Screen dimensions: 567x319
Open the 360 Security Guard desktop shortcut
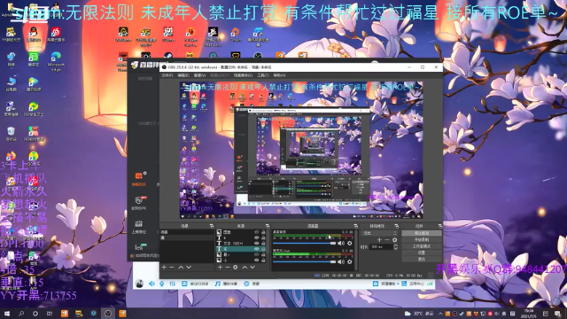[x=34, y=109]
